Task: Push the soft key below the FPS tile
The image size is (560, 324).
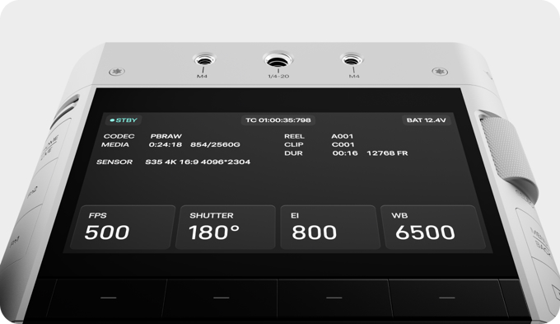Action: coord(108,298)
